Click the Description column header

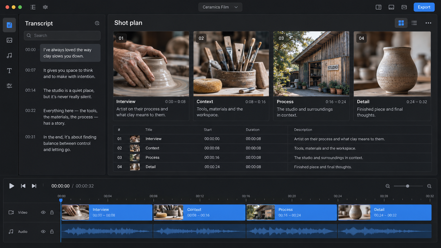pyautogui.click(x=303, y=130)
